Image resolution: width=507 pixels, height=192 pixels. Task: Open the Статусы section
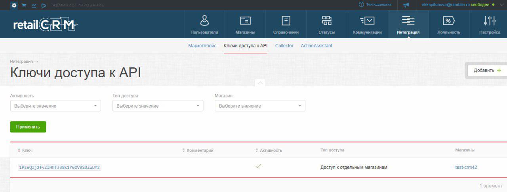327,24
